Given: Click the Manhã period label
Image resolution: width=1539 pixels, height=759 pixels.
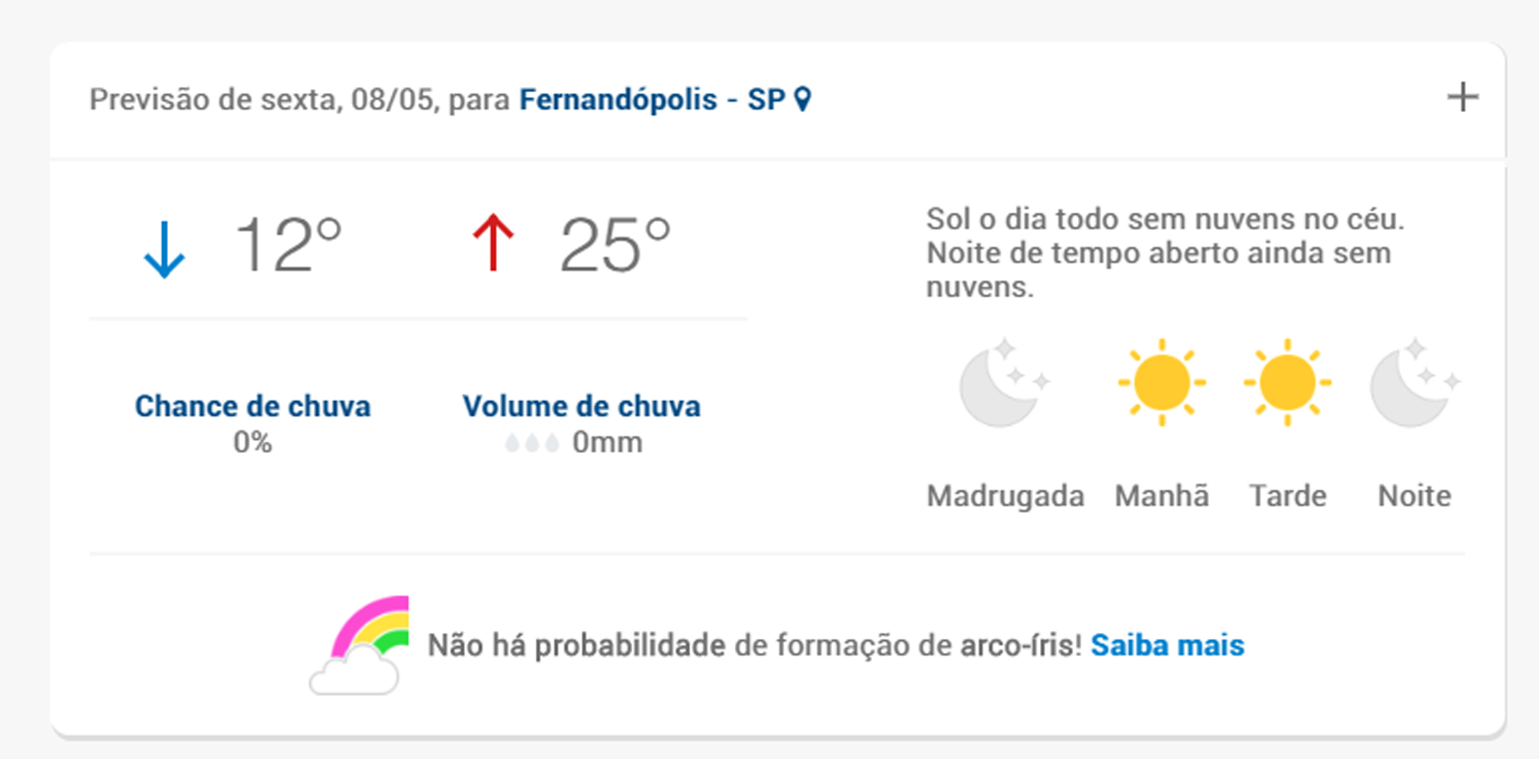Looking at the screenshot, I should [x=1162, y=496].
